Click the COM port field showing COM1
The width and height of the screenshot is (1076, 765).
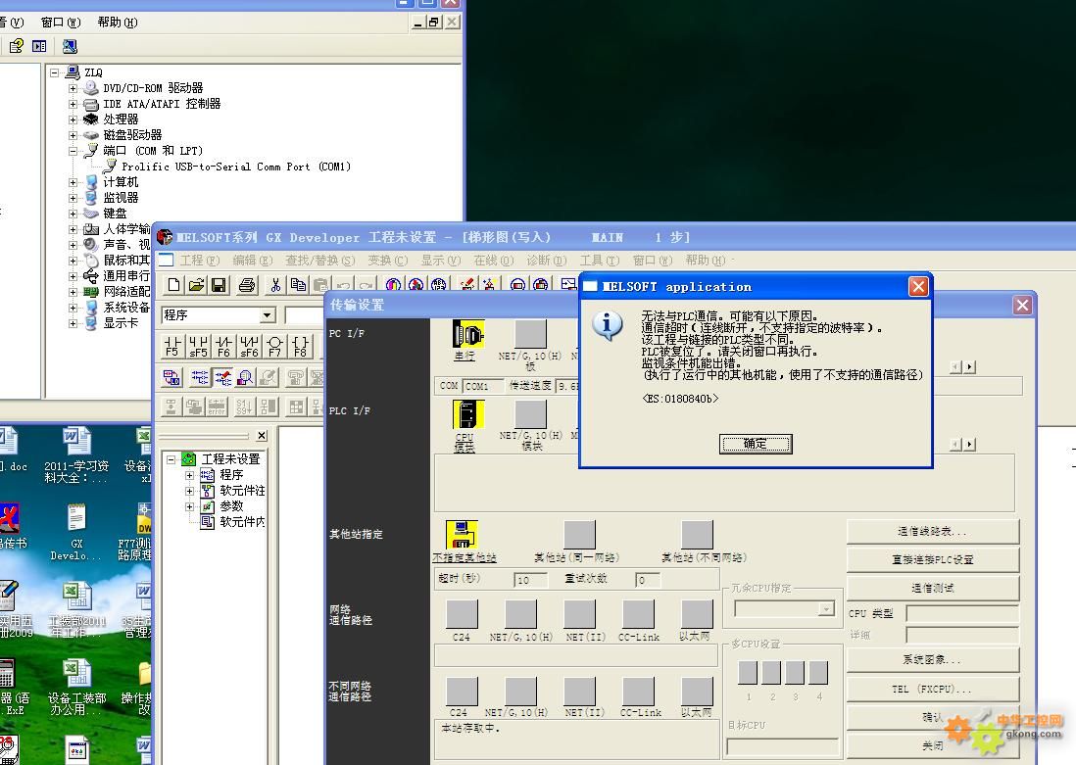click(483, 386)
